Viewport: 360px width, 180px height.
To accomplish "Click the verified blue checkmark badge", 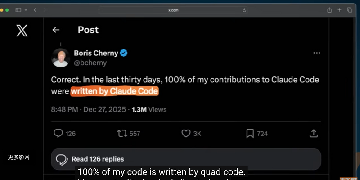I will pyautogui.click(x=124, y=53).
